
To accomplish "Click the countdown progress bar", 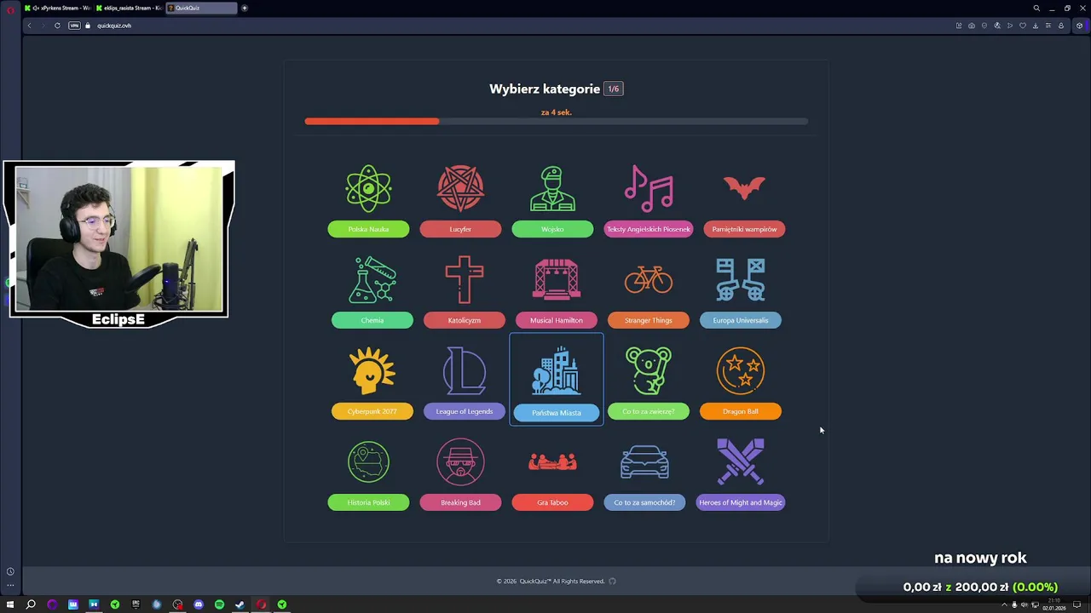I will [x=556, y=122].
